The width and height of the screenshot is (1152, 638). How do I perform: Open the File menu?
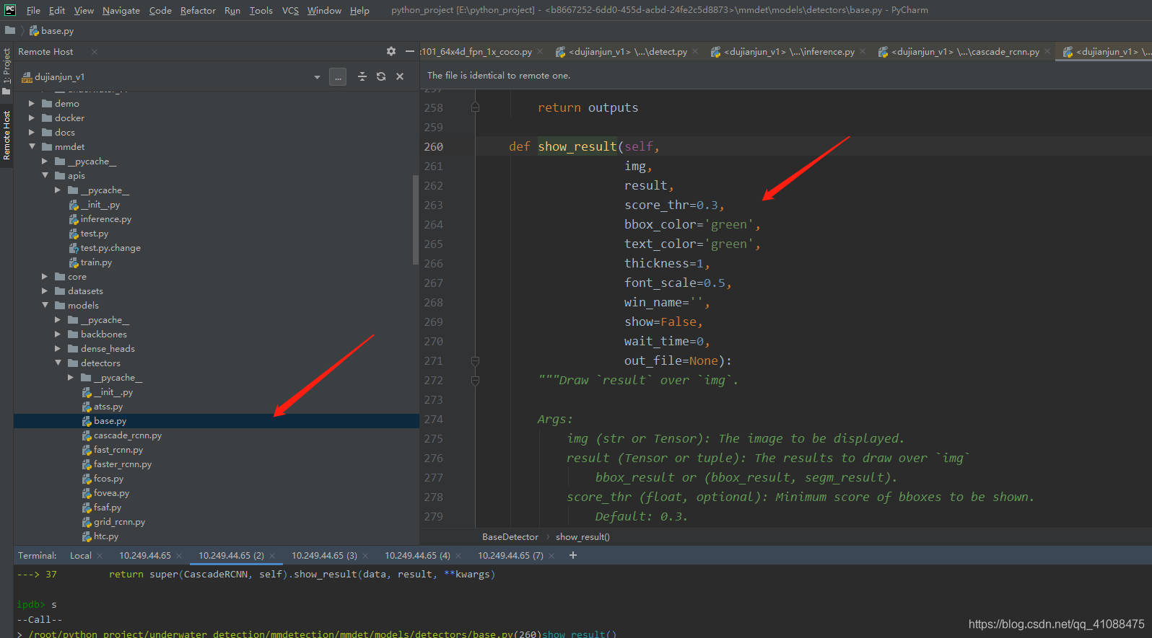[33, 10]
